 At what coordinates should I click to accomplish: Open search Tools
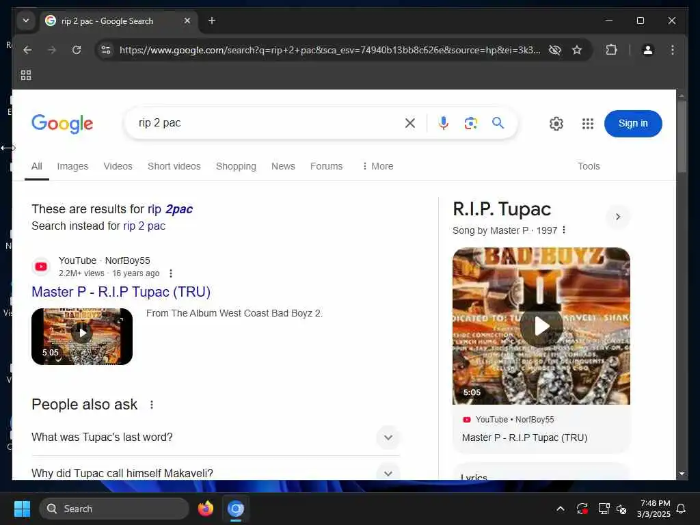pos(589,166)
